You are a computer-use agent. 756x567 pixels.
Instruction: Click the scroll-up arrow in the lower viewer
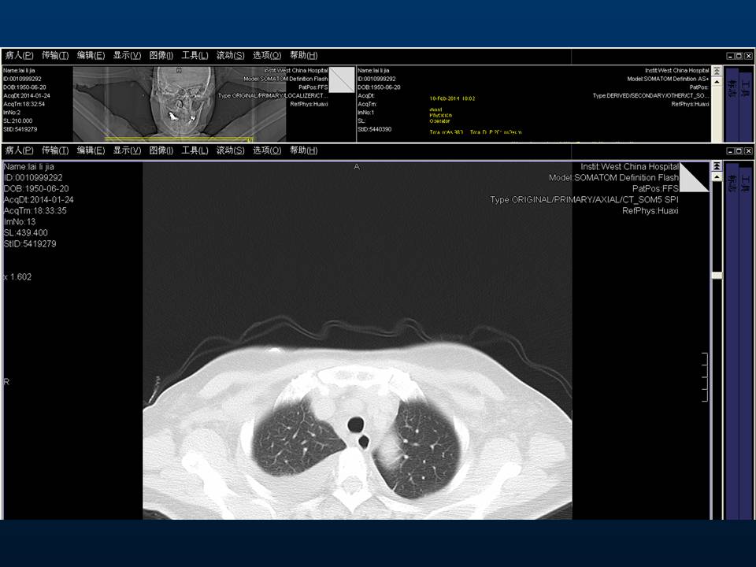(x=717, y=177)
